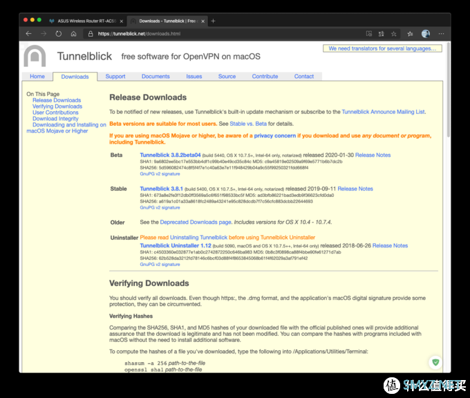Screen dimensions: 470x398
Task: Open Downloading and Installing on macOS Mojave link
Action: point(66,128)
